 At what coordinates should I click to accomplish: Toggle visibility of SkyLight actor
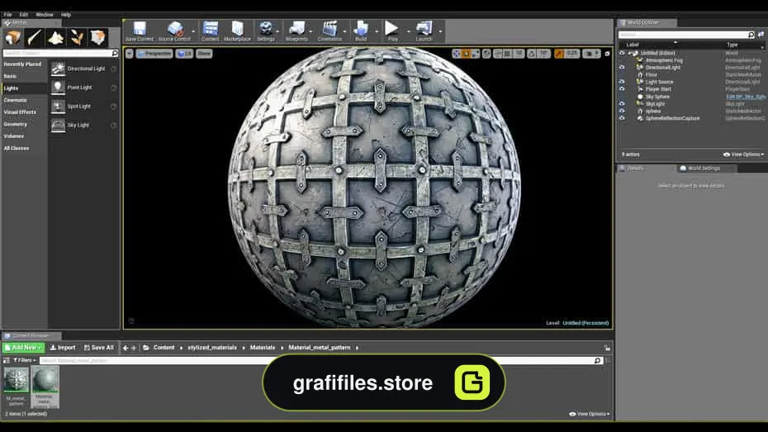click(x=622, y=104)
